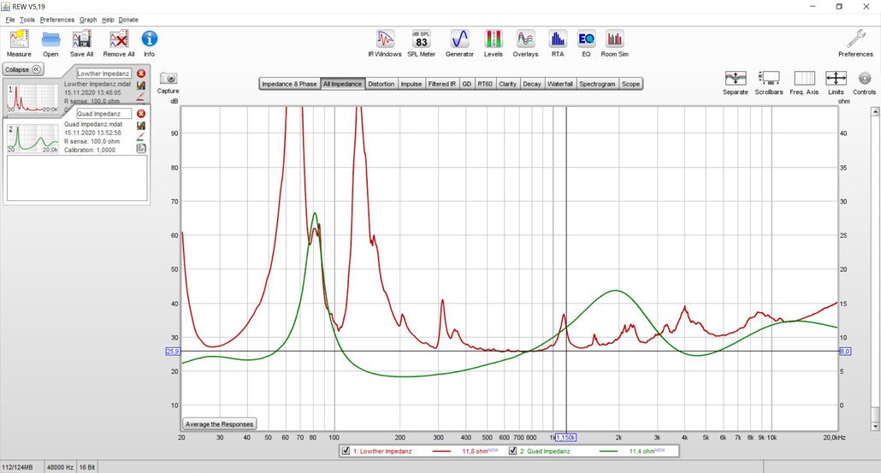This screenshot has height=473, width=881.
Task: Collapse the measurements side panel
Action: [x=23, y=69]
